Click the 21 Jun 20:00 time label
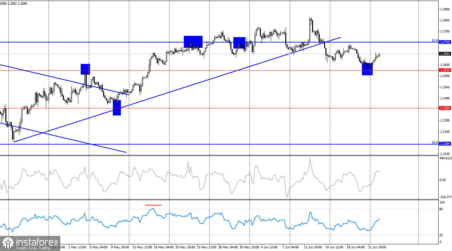This screenshot has height=251, width=452. point(378,247)
